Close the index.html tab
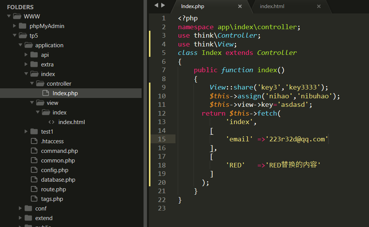Screen dimensions: 369x227 pos(319,7)
